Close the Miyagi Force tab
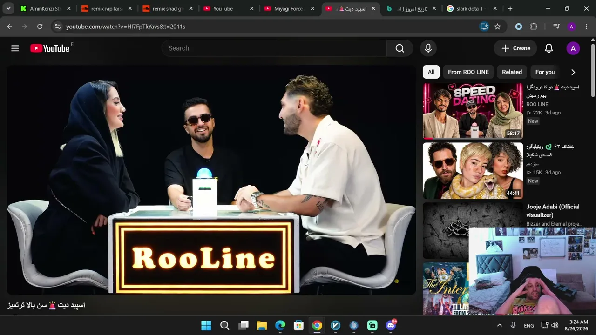 [x=312, y=8]
